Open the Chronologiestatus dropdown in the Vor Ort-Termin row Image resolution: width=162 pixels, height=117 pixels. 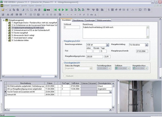pos(110,92)
